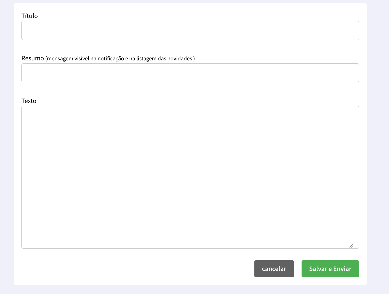Viewport: 389px width, 294px height.
Task: Submit with Salvar e Enviar button
Action: click(x=330, y=269)
